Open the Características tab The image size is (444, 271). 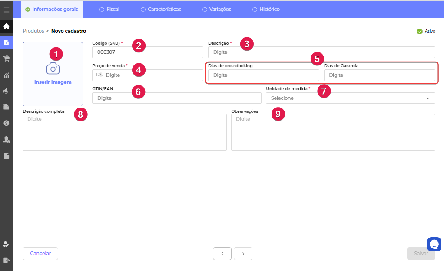coord(161,9)
